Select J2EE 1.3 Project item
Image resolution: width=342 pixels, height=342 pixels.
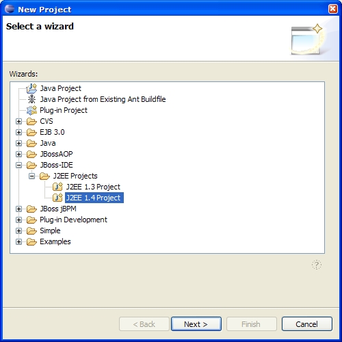(x=93, y=187)
